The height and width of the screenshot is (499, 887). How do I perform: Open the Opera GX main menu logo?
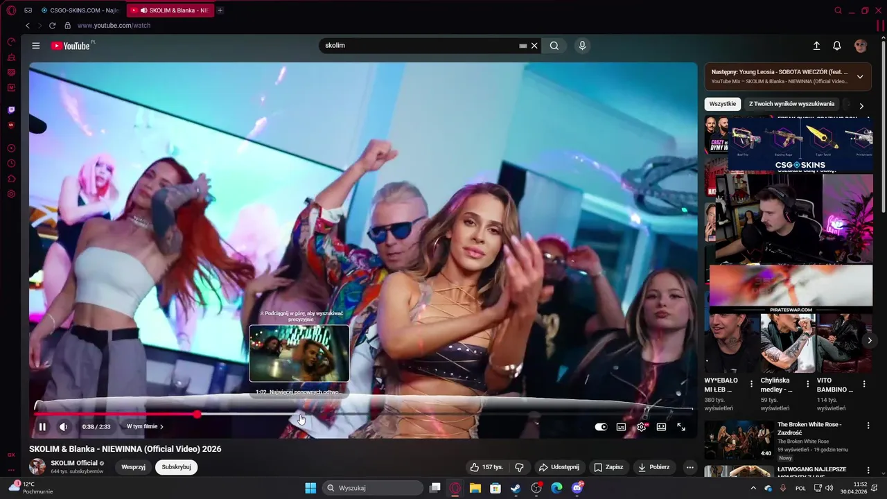tap(11, 10)
